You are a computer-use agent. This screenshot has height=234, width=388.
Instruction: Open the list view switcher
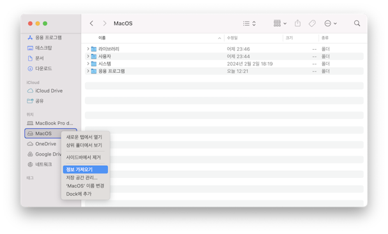[249, 23]
